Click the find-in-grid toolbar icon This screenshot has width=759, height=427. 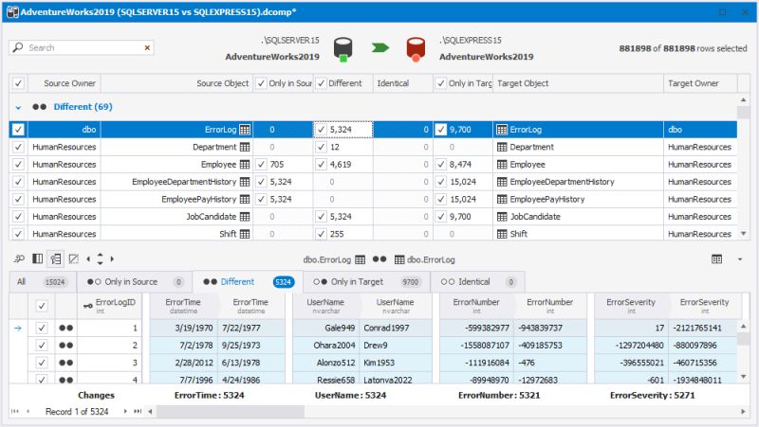coord(19,258)
